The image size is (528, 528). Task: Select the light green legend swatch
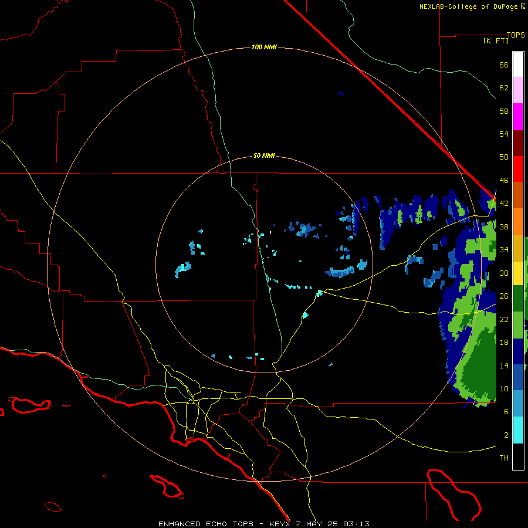518,325
